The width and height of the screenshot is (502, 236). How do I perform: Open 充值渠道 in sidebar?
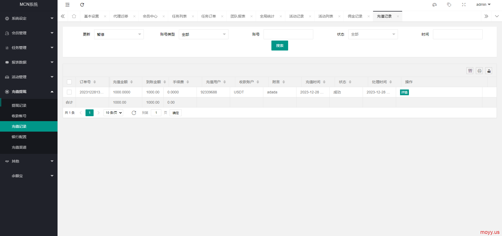point(29,147)
